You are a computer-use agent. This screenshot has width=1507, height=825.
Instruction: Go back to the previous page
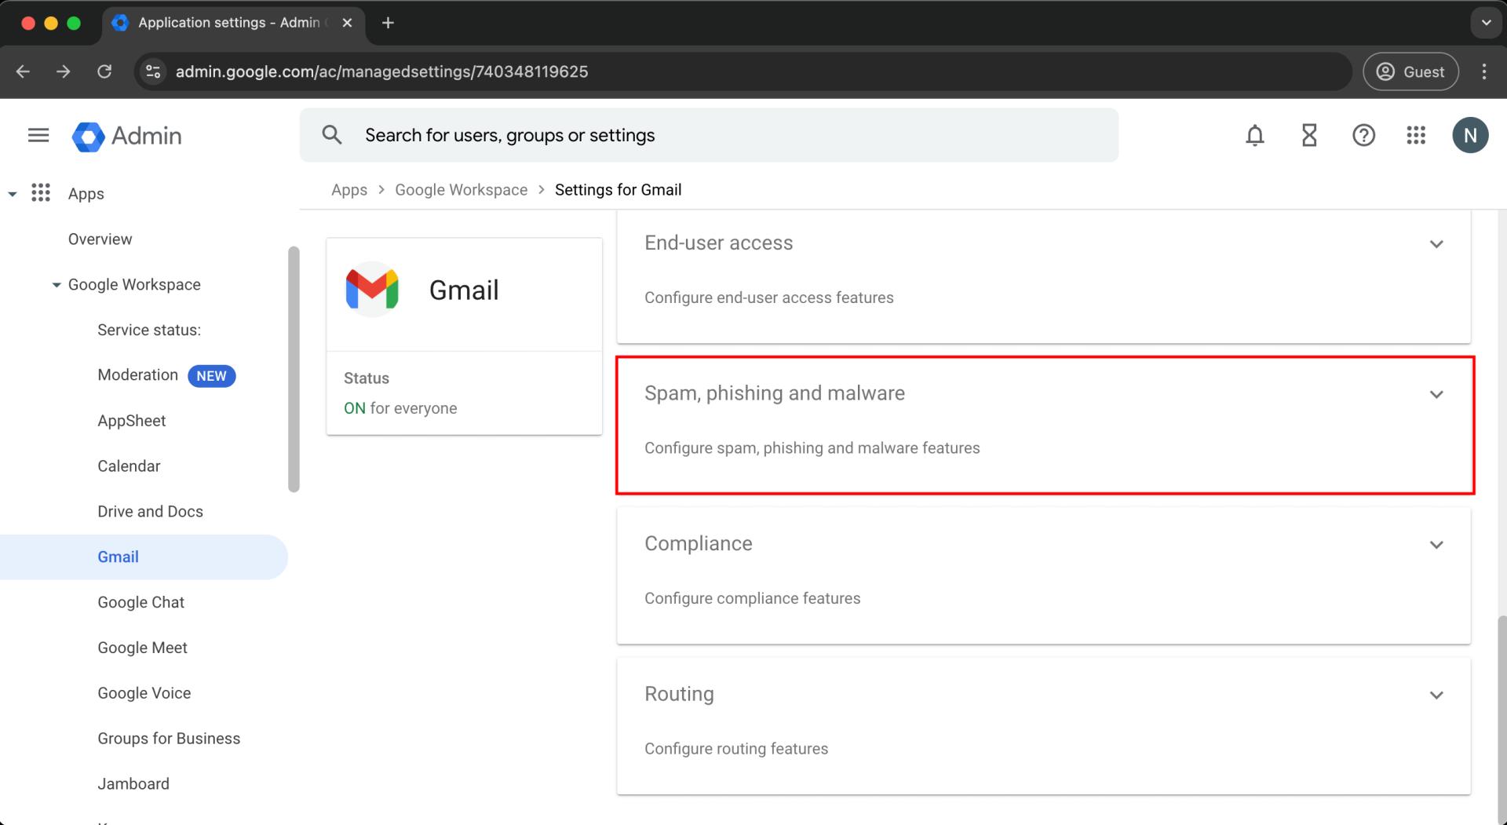point(23,71)
